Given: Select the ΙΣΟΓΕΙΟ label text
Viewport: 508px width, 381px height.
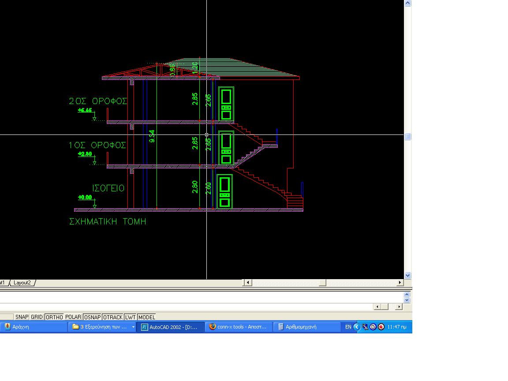Looking at the screenshot, I should pyautogui.click(x=108, y=188).
